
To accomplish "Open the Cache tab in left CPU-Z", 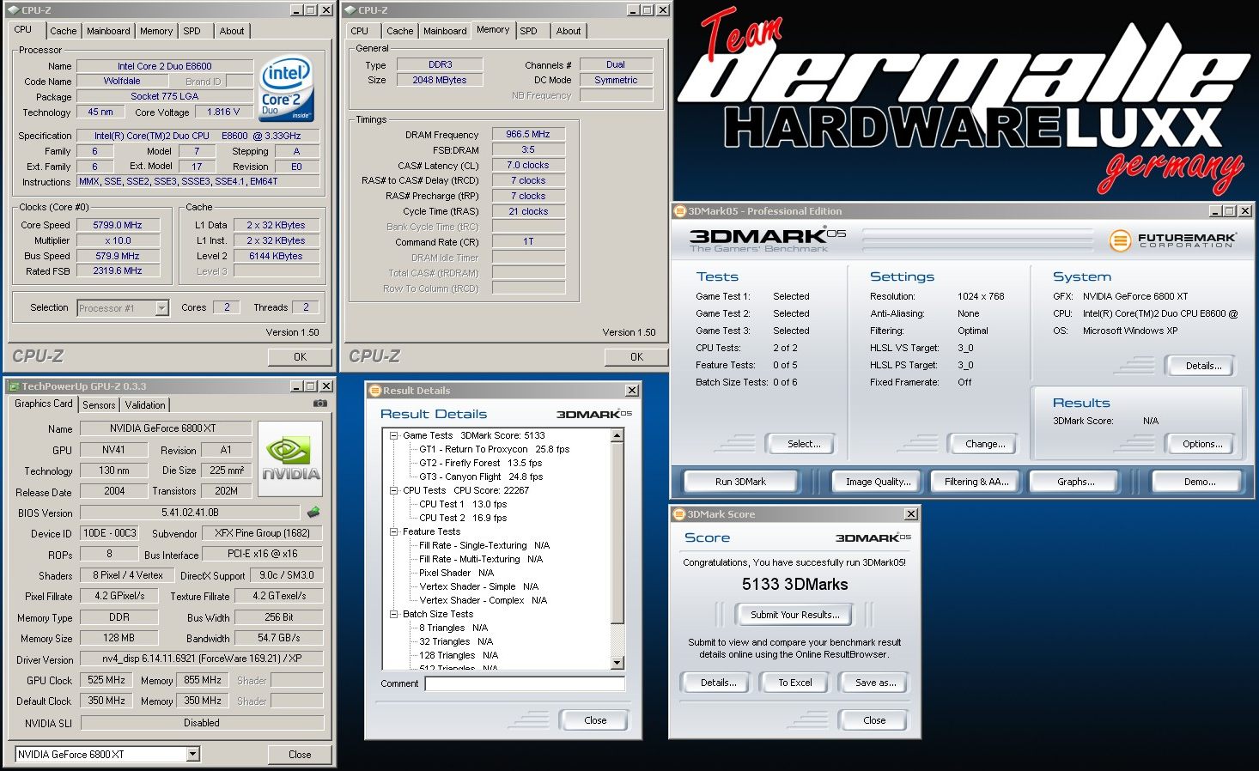I will click(x=63, y=31).
